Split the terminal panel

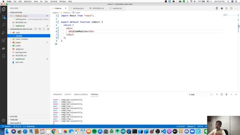tap(222, 94)
